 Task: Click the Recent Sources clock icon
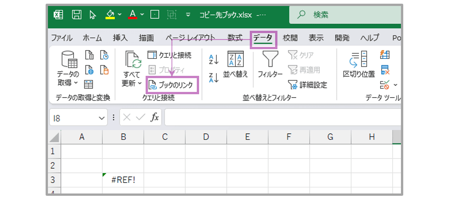point(104,55)
